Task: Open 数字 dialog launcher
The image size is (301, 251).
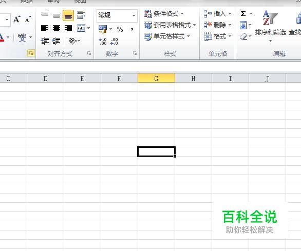Action: pos(135,53)
